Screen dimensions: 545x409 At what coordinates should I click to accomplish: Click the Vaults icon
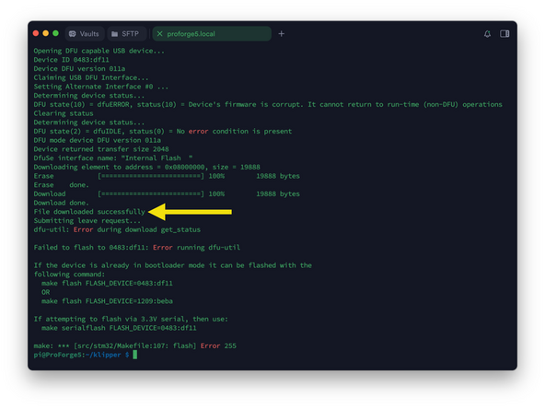73,34
